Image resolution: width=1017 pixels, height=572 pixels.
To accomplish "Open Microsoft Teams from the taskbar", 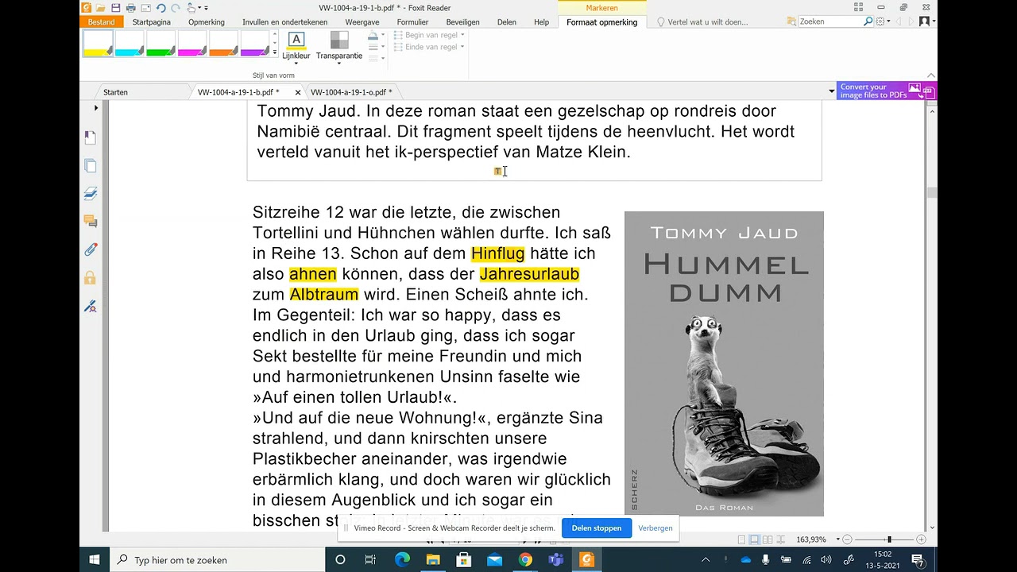I will coord(556,560).
